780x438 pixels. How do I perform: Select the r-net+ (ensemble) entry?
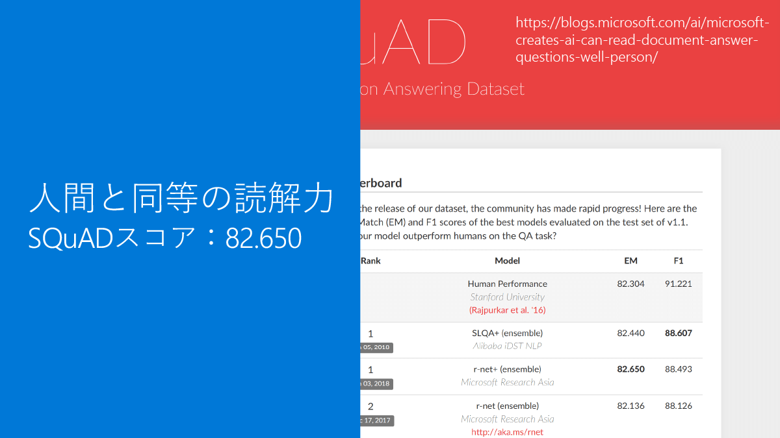coord(507,369)
